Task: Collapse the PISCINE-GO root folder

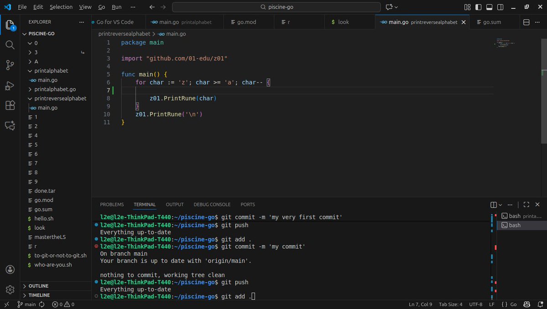Action: 25,34
